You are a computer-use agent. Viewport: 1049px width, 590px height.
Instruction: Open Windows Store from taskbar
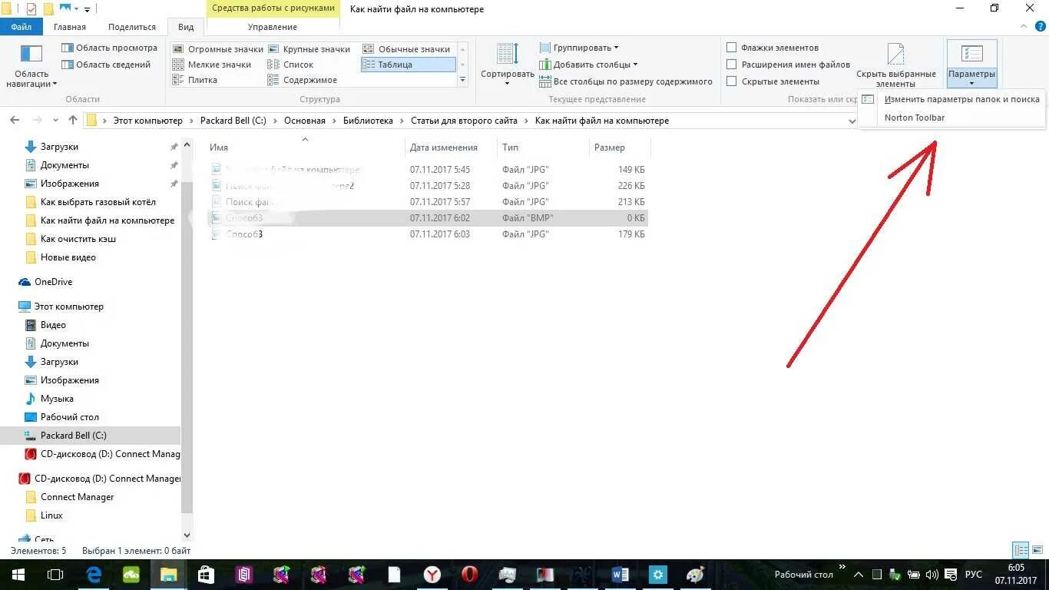coord(207,575)
